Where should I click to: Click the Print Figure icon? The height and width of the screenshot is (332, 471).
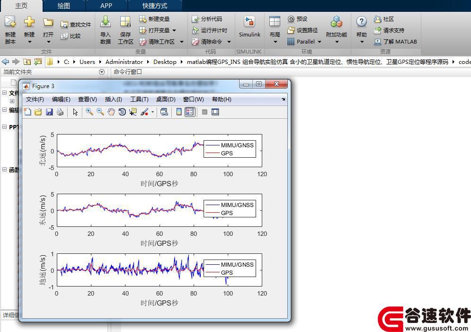coord(60,112)
